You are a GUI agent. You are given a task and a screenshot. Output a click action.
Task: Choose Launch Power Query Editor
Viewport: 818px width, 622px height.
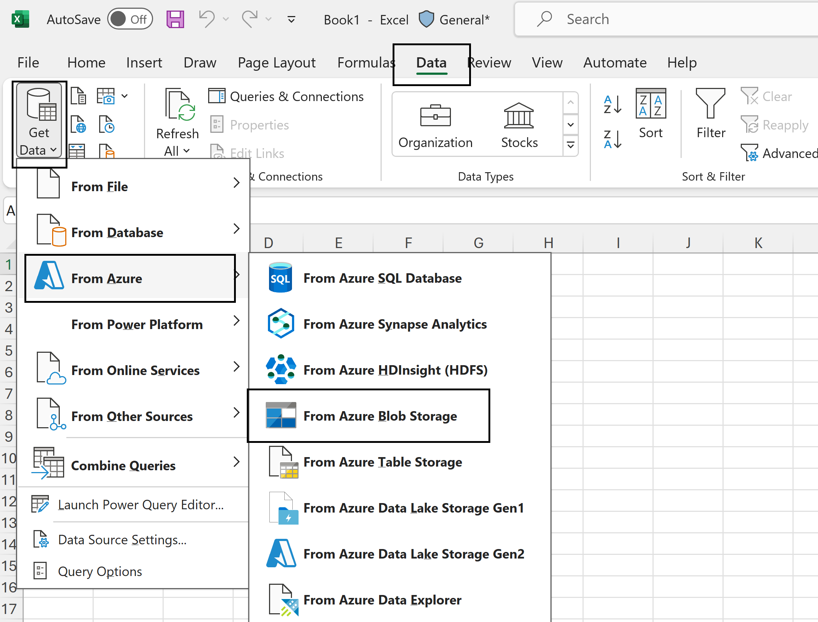133,504
